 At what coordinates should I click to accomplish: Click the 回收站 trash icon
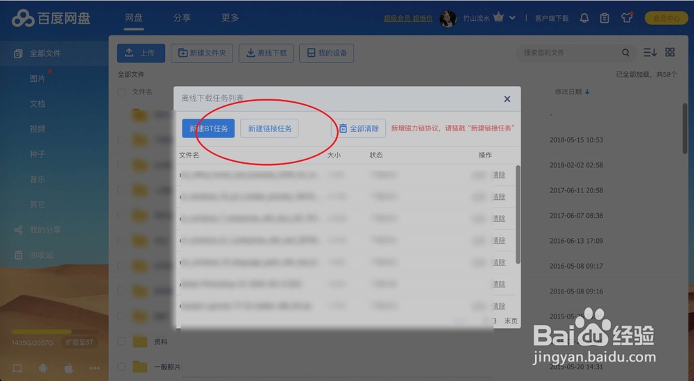tap(18, 255)
